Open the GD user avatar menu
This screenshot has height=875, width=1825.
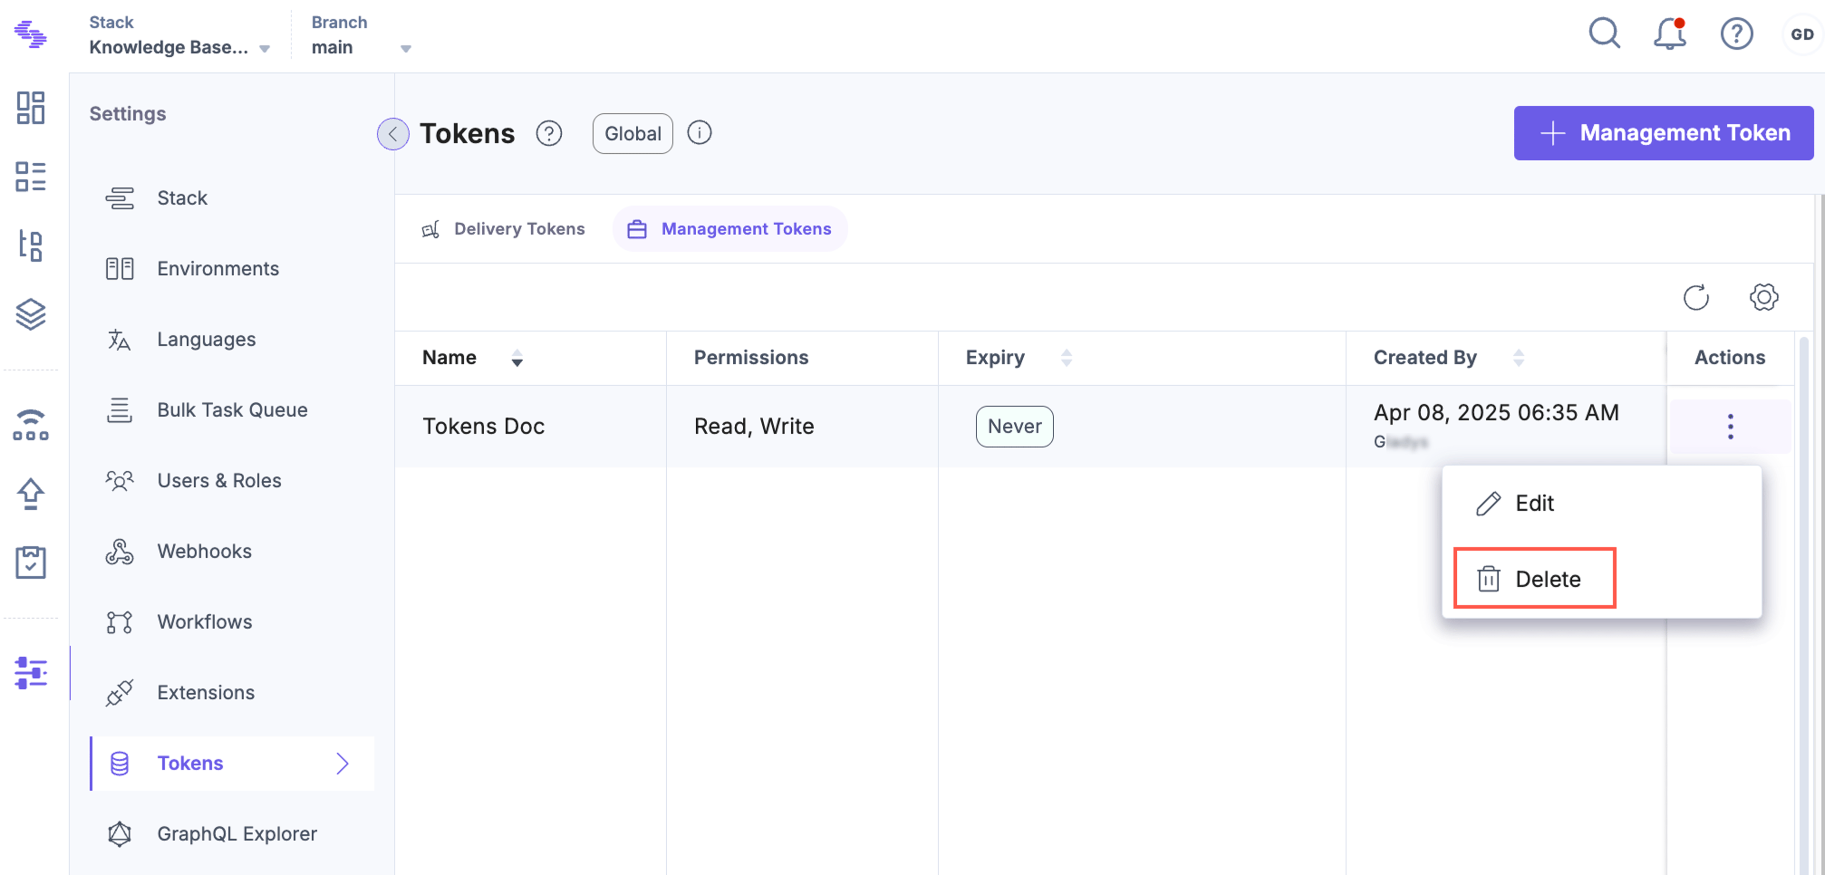pyautogui.click(x=1802, y=34)
